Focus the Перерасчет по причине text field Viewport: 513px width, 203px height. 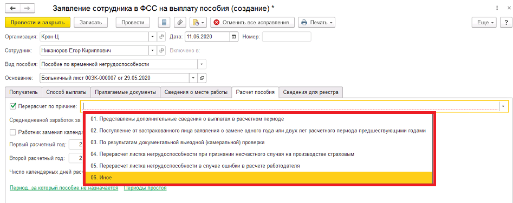(290, 106)
